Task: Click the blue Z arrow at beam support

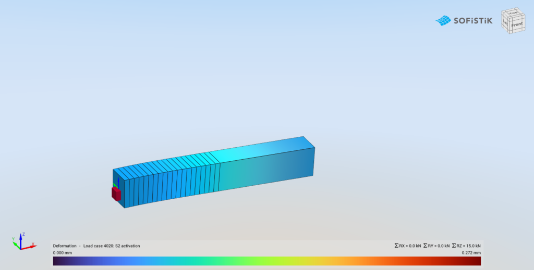Action: click(x=118, y=182)
